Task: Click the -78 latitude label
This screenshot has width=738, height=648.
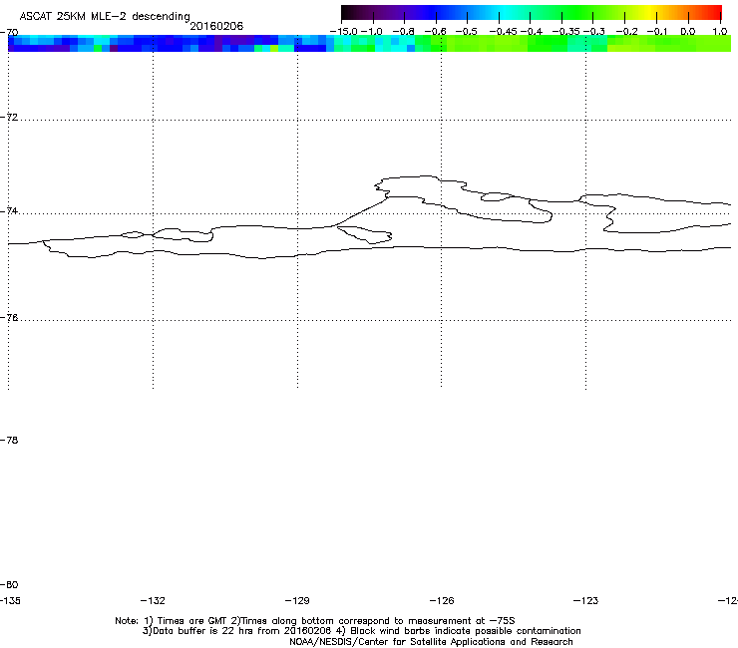Action: (x=9, y=440)
